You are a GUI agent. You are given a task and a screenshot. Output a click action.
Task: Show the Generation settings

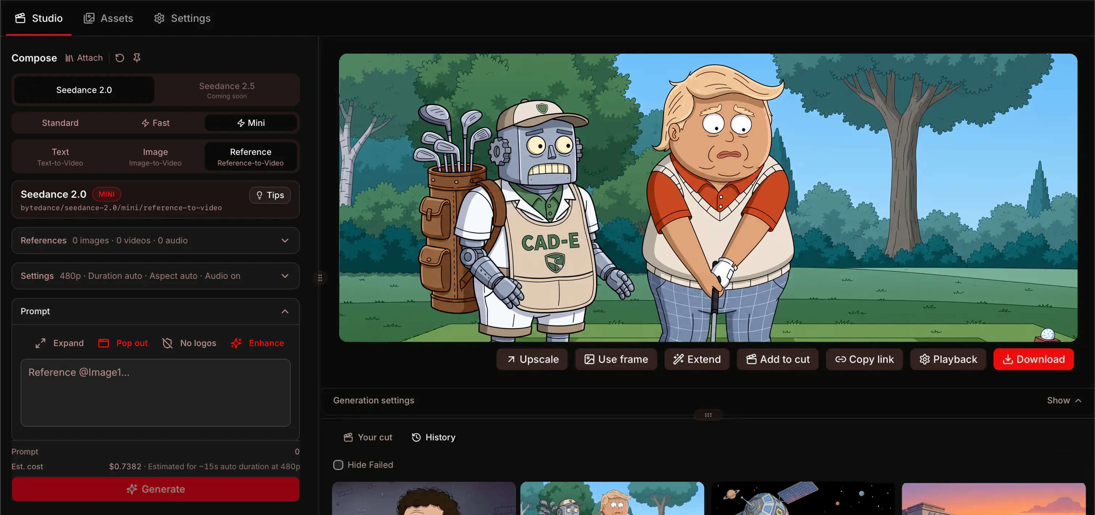pyautogui.click(x=1064, y=401)
